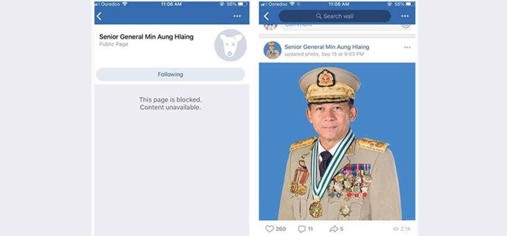Open comments via the speech bubble icon
The width and height of the screenshot is (507, 236).
coord(302,229)
